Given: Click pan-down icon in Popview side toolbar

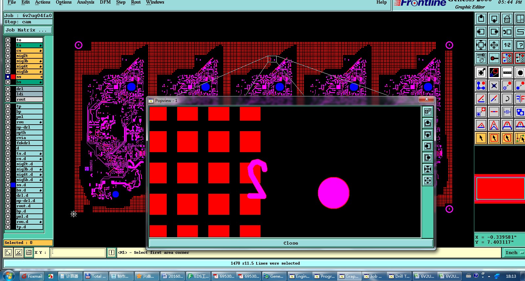Looking at the screenshot, I should pos(428,134).
